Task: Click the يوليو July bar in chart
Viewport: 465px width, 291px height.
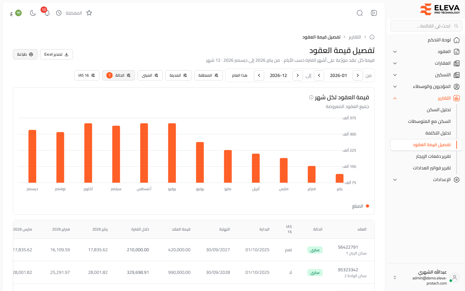Action: pos(172,153)
